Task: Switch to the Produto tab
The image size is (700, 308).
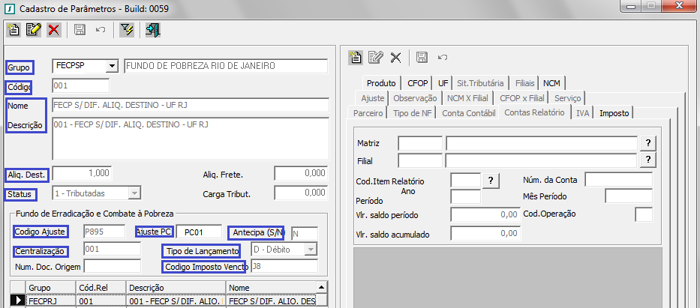Action: coord(381,83)
